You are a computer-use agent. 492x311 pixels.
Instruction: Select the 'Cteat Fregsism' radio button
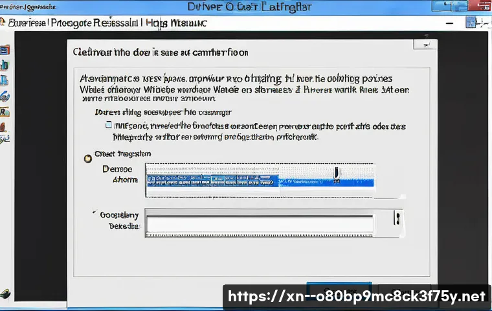pyautogui.click(x=88, y=157)
